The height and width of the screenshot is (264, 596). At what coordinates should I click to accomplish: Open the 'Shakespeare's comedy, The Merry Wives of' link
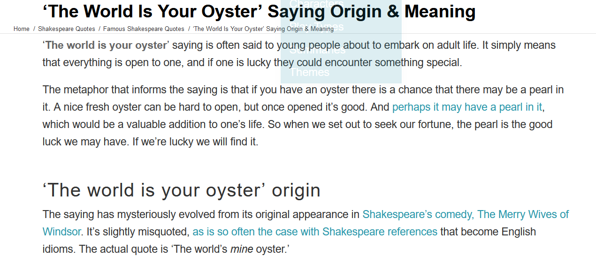click(466, 214)
